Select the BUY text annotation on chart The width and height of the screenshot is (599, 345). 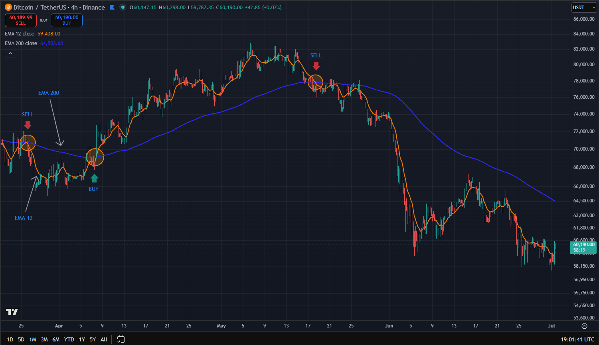pos(93,189)
